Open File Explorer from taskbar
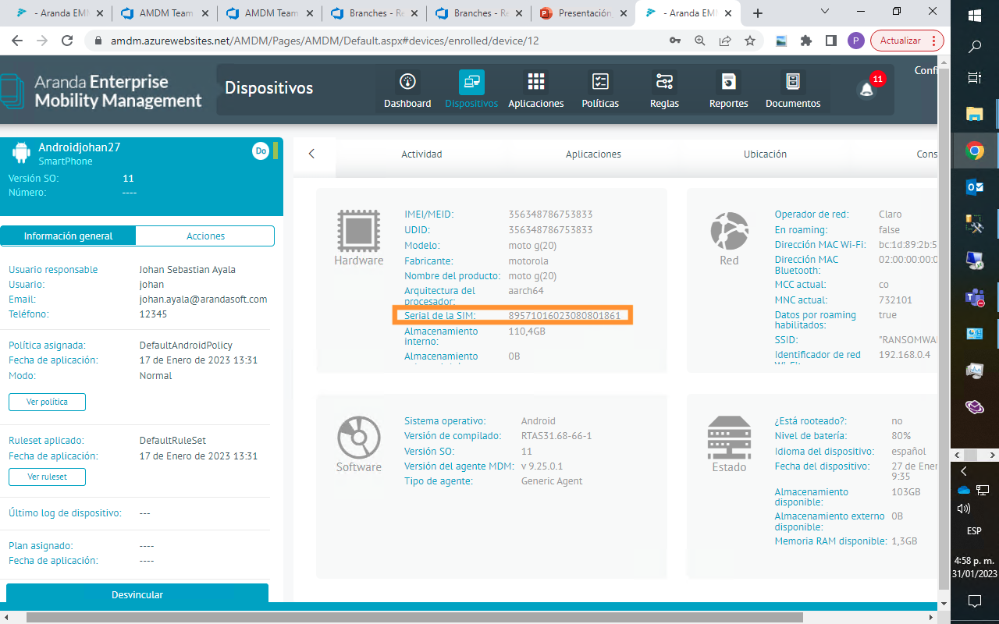This screenshot has height=624, width=999. coord(975,115)
